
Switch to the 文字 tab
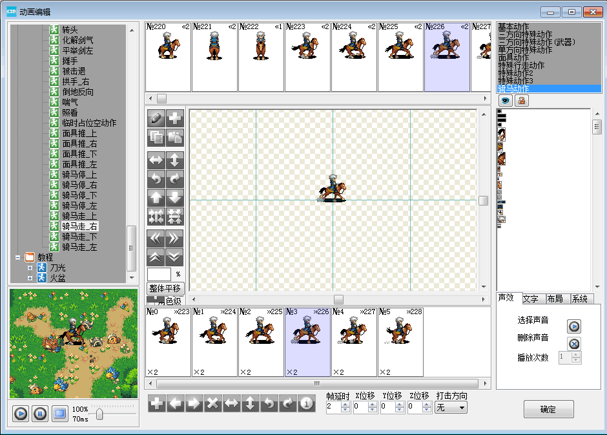[x=531, y=299]
